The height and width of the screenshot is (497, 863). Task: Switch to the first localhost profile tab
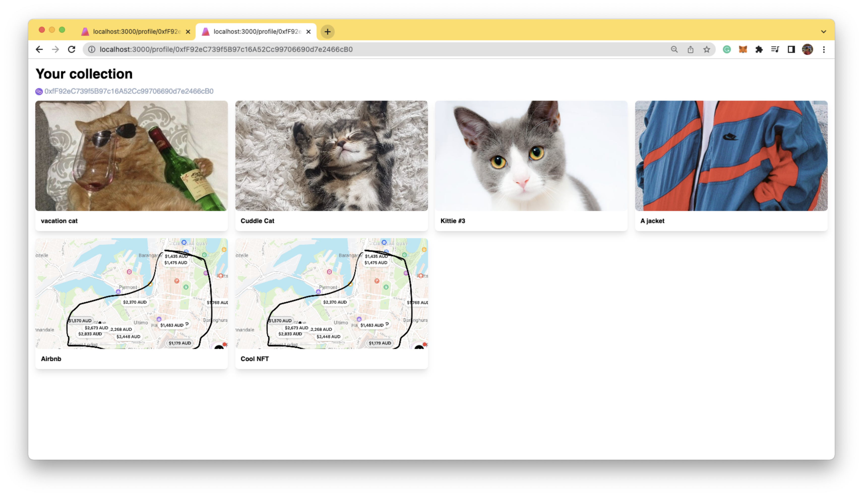136,32
